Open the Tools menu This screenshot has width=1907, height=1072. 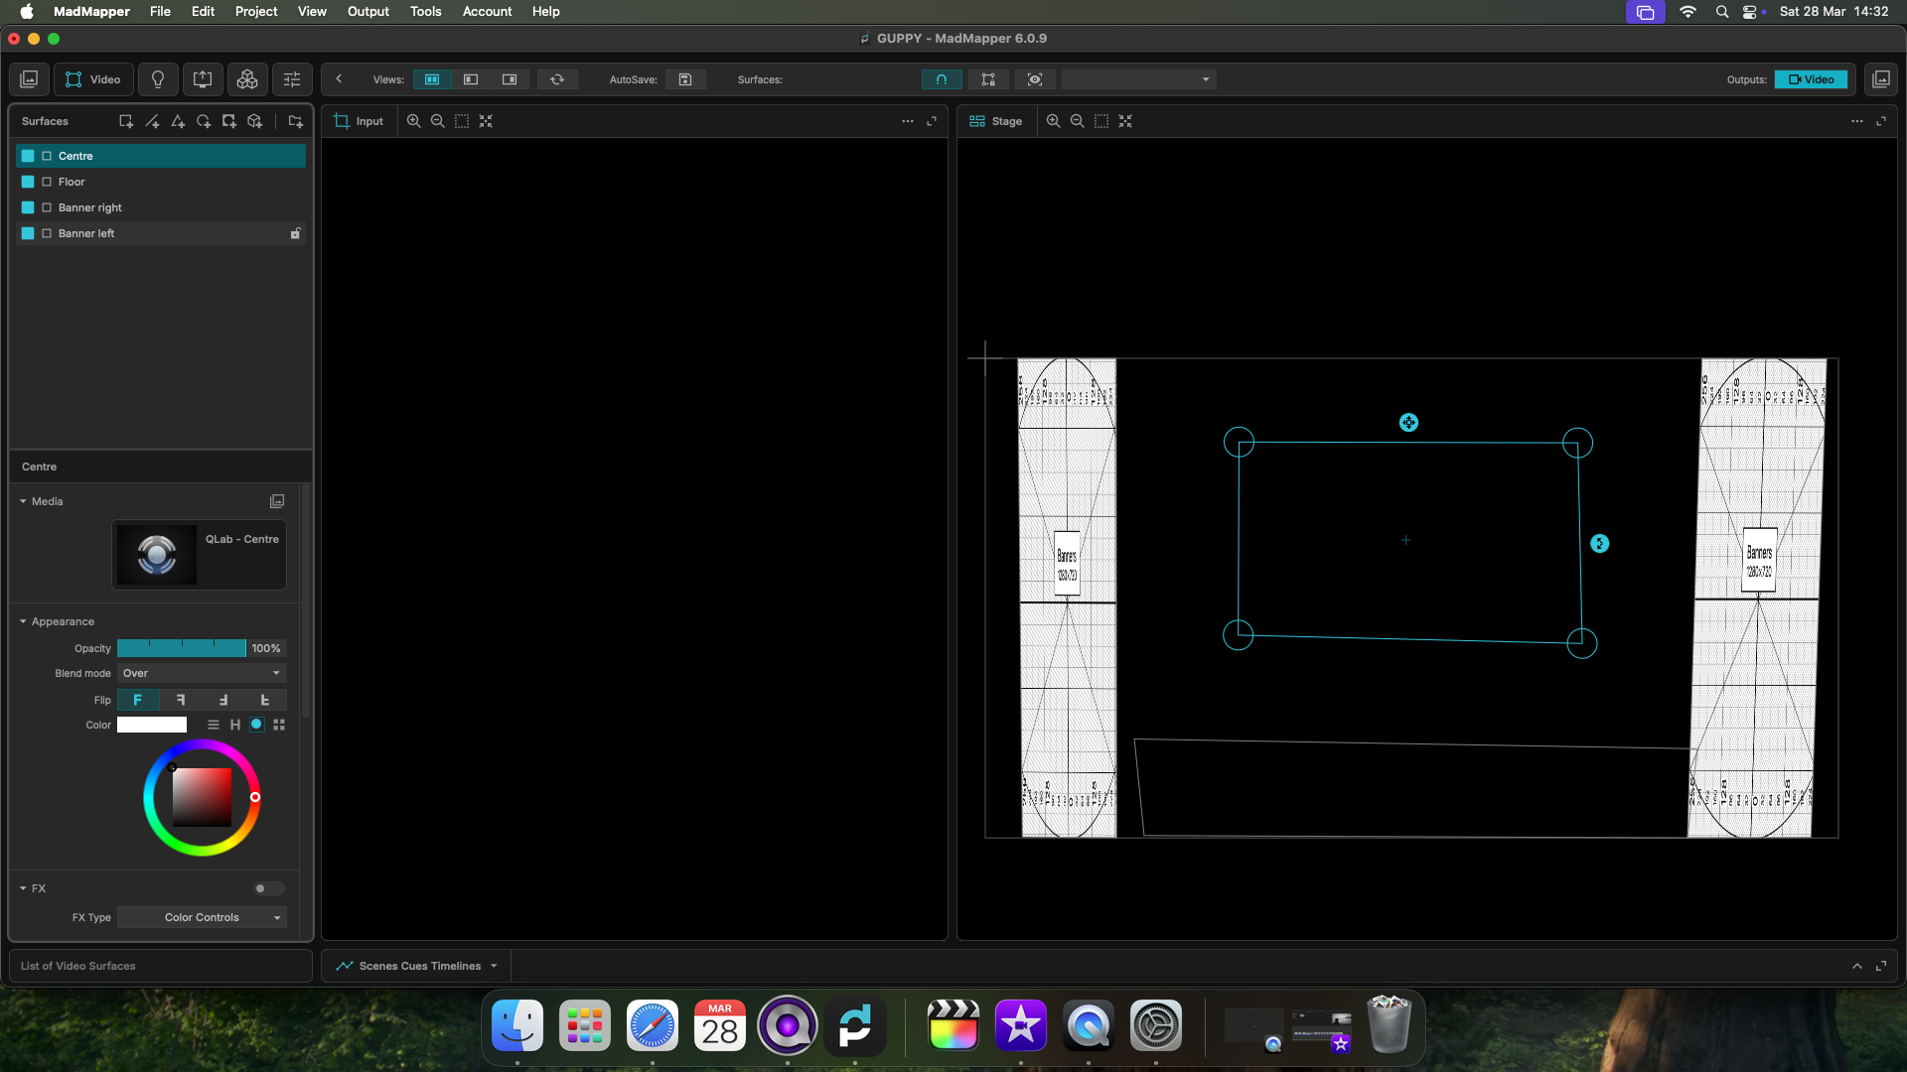(425, 11)
